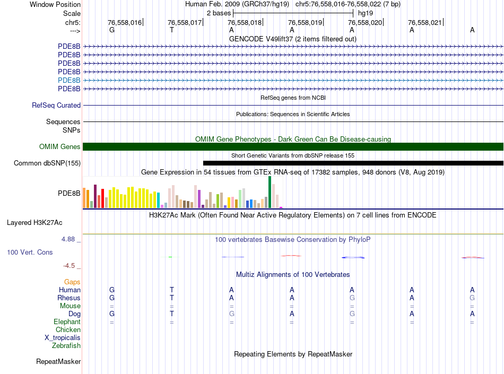Click the tallest dark green GTEx expression bar
This screenshot has height=374, width=504.
click(270, 192)
